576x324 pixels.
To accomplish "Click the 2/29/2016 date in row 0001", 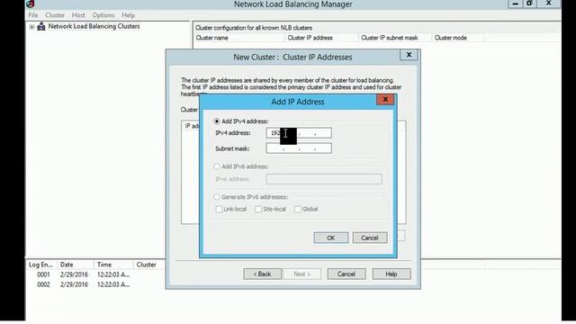I will click(74, 274).
